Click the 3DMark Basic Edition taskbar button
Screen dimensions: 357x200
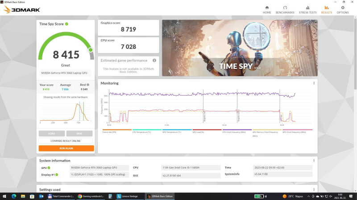tap(160, 196)
